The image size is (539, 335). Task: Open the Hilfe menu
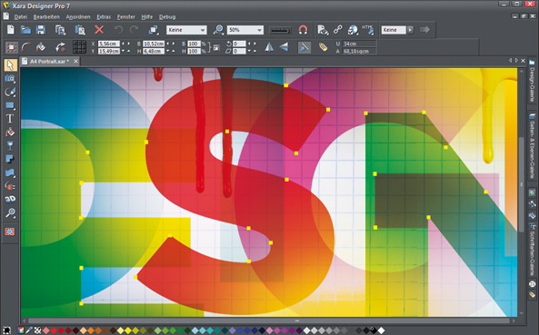[x=146, y=17]
